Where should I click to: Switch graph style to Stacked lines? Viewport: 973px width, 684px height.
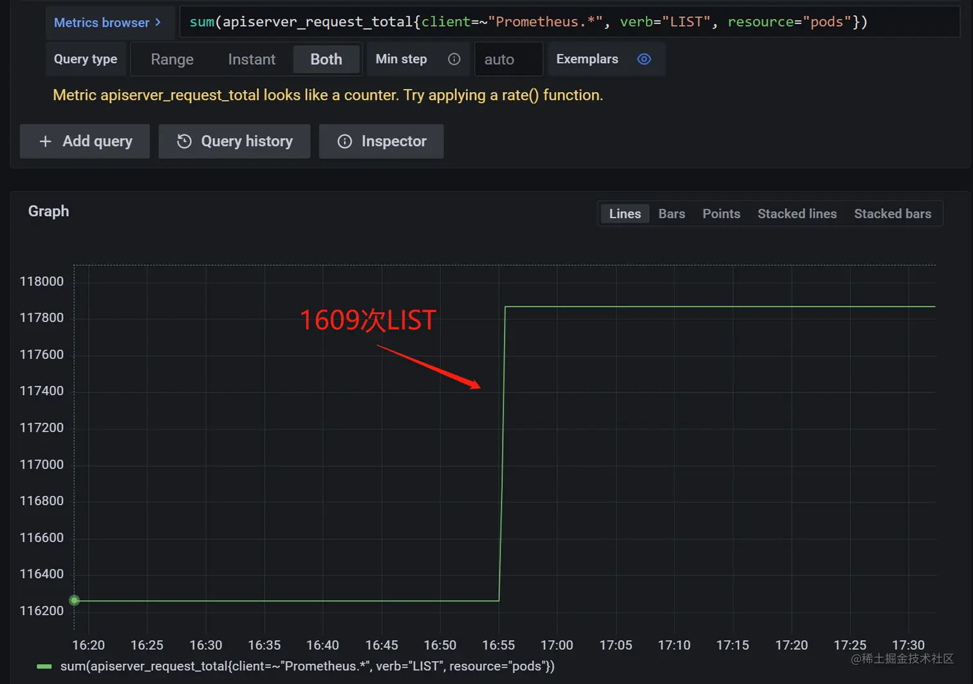[x=797, y=214]
